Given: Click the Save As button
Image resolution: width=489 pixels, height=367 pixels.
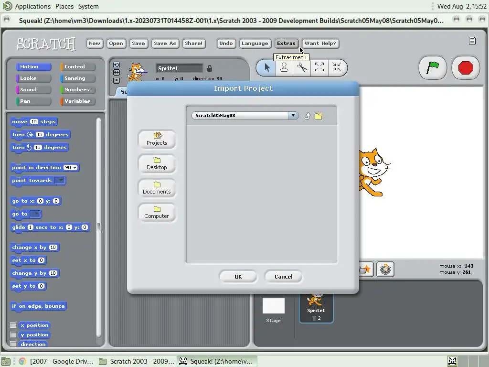Looking at the screenshot, I should pos(165,43).
